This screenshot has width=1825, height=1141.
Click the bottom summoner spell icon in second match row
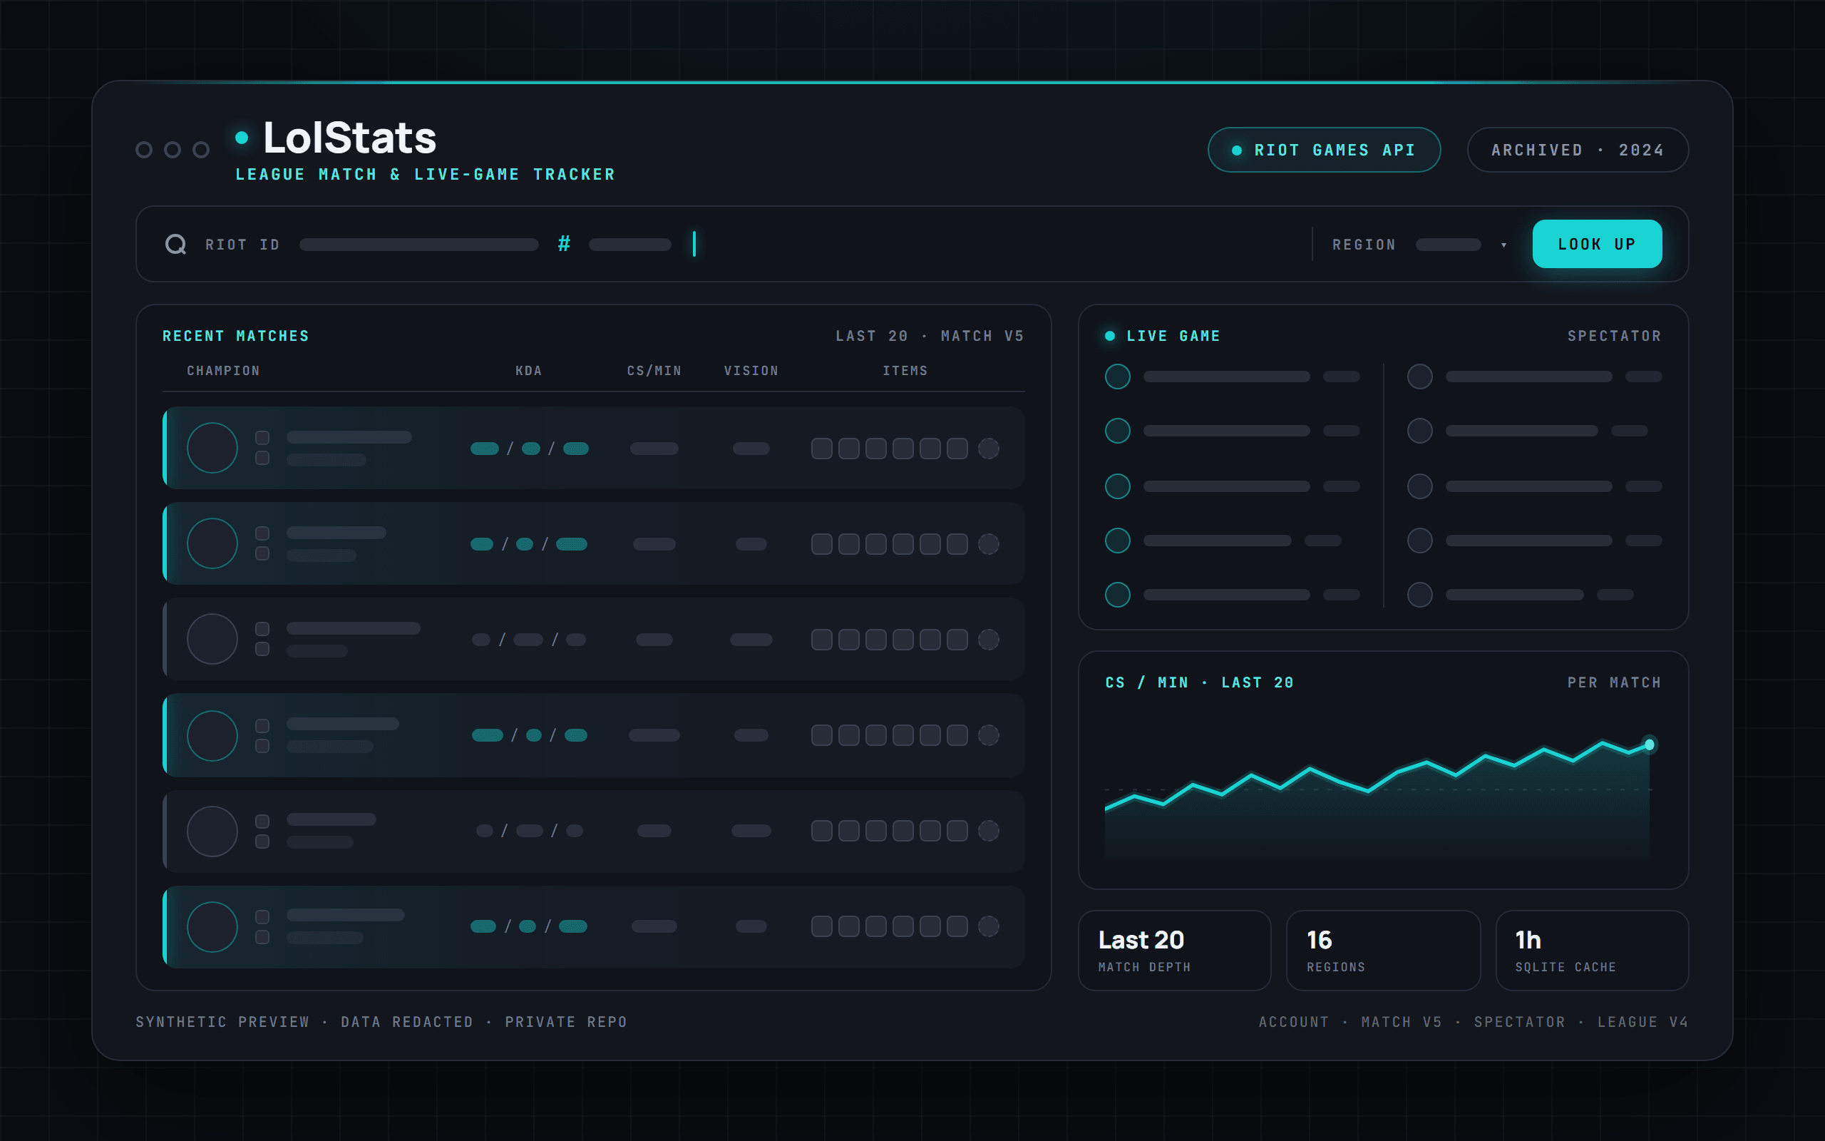[262, 554]
